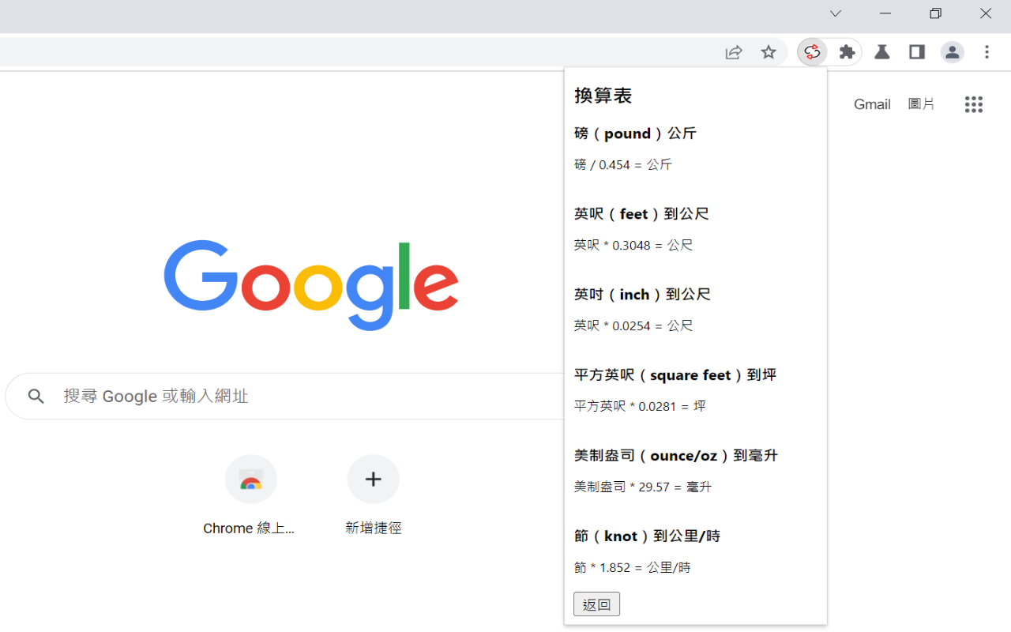Click the 返回 button in popup
The height and width of the screenshot is (632, 1011).
click(596, 604)
